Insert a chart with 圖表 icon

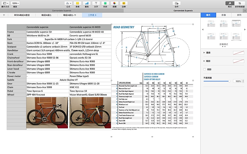[87, 3]
